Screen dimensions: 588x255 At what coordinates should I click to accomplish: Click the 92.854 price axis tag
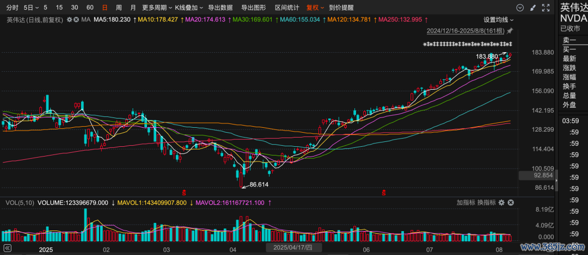537,175
